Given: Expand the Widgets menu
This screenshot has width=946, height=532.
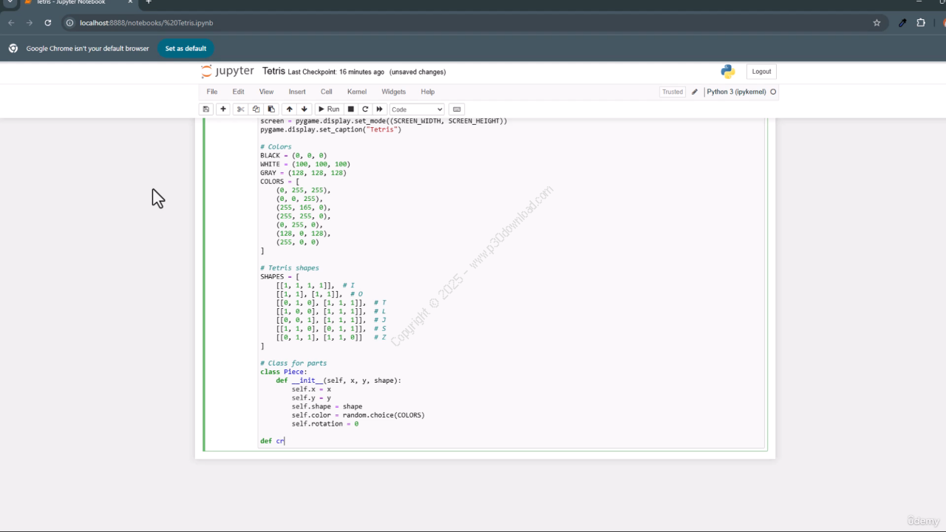Looking at the screenshot, I should [x=393, y=92].
